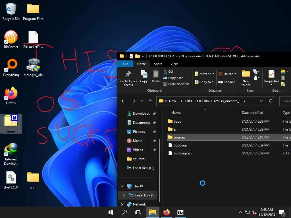Select Downloads in Quick access
This screenshot has height=218, width=291.
142,114
